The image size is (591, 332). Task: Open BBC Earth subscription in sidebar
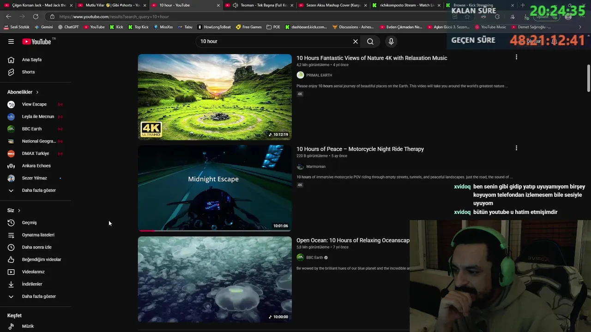(x=35, y=129)
